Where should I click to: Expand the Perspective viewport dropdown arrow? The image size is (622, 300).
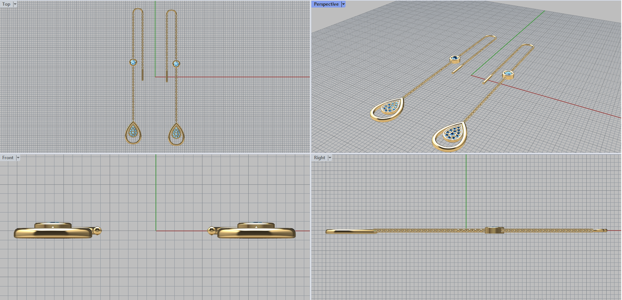343,4
